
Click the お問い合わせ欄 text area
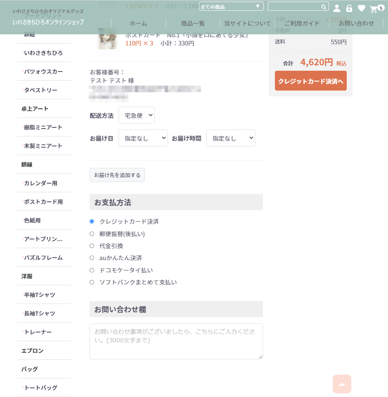click(176, 341)
